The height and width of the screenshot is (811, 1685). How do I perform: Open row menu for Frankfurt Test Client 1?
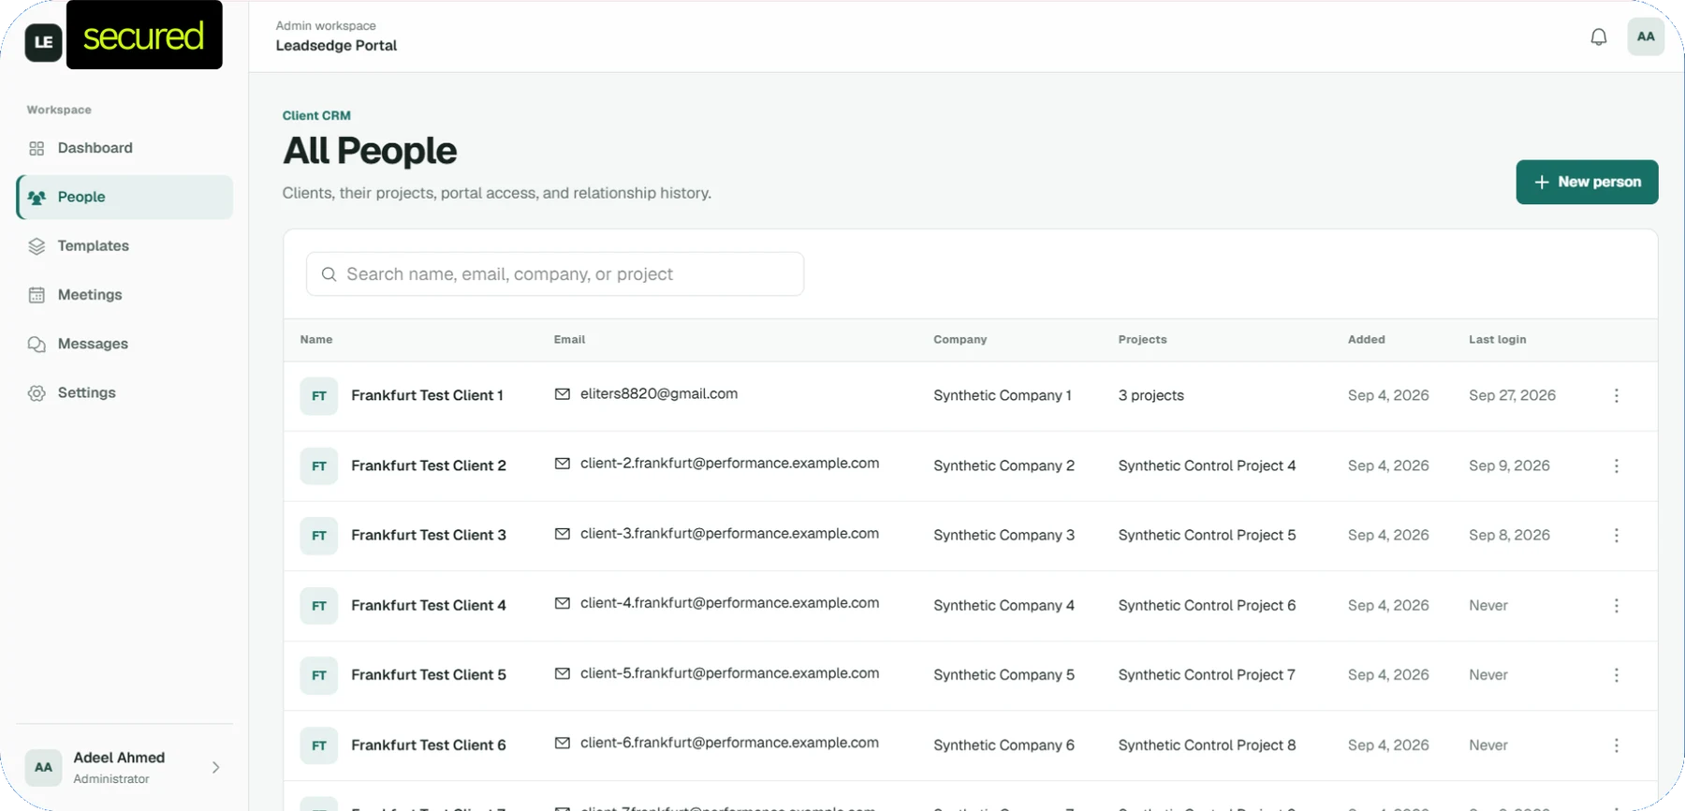[x=1617, y=396]
